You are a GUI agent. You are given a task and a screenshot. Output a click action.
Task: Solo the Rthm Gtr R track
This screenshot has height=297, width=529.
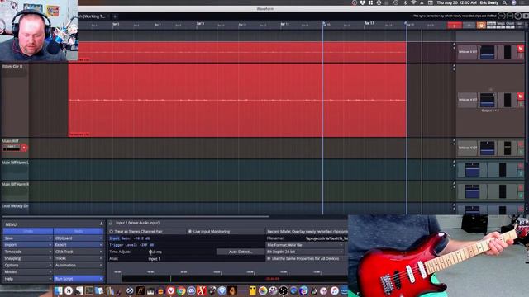coord(521,105)
